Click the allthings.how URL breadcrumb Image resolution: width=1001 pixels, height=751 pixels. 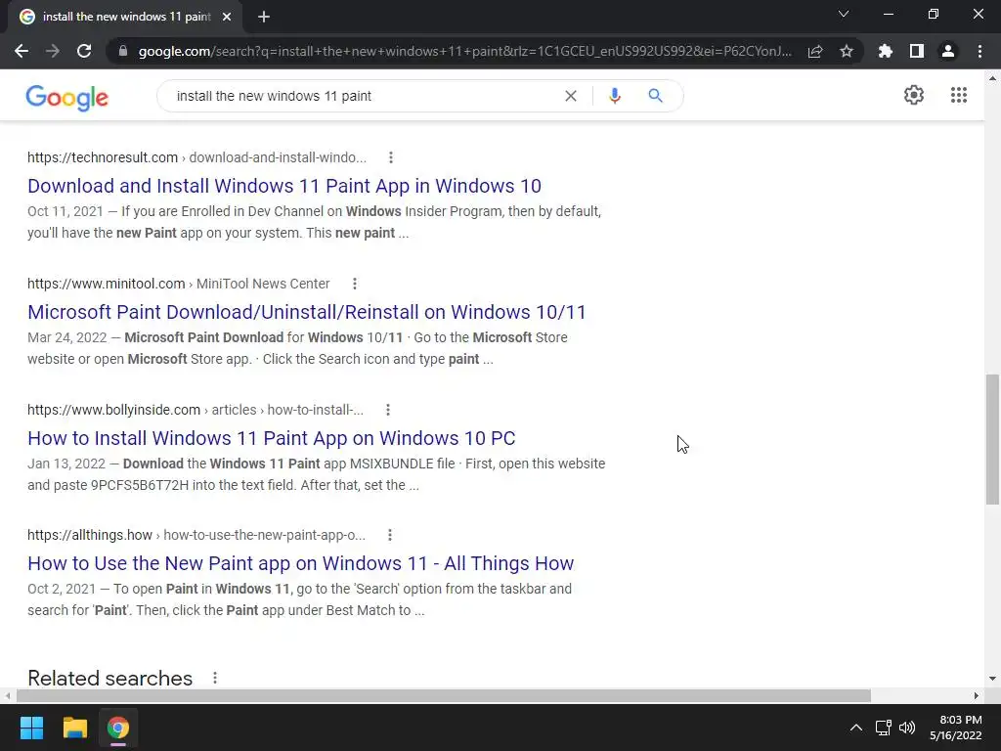[x=196, y=535]
